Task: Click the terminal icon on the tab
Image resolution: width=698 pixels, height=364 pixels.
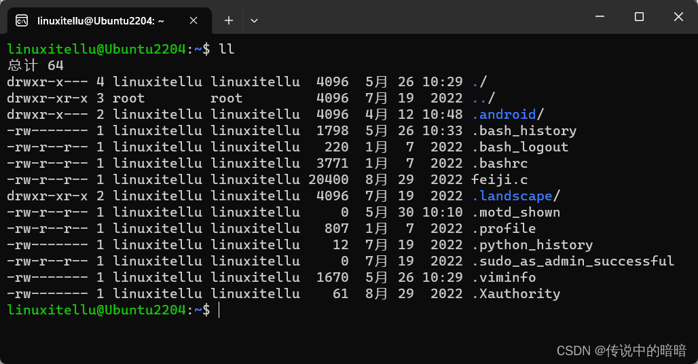Action: pos(21,20)
